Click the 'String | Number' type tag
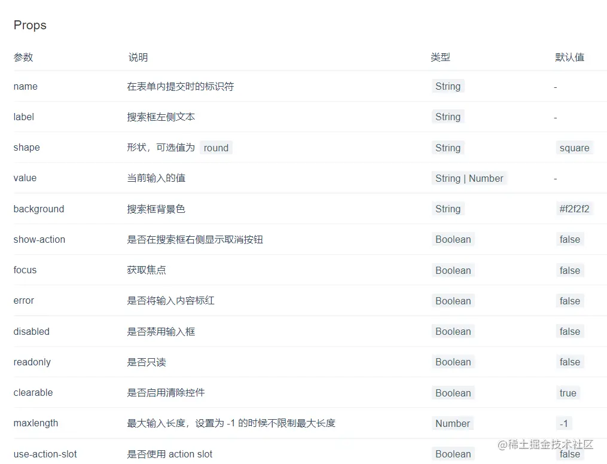Image resolution: width=607 pixels, height=464 pixels. [469, 178]
